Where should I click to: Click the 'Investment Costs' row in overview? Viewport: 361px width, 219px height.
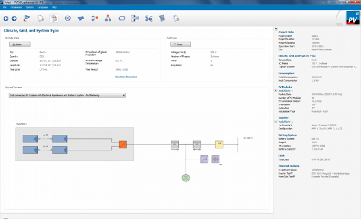[301, 170]
